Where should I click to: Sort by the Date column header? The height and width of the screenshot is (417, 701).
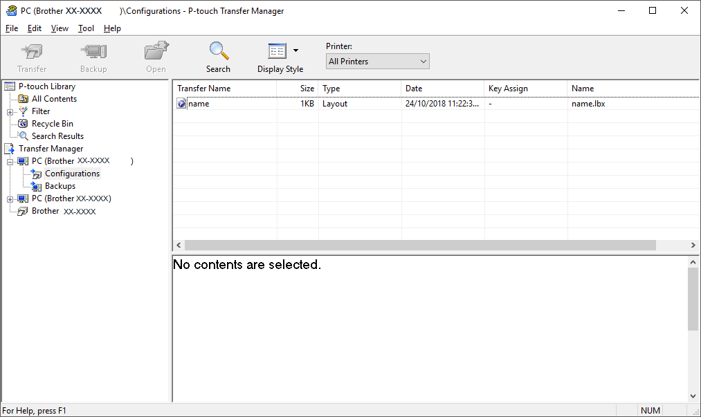[x=443, y=89]
